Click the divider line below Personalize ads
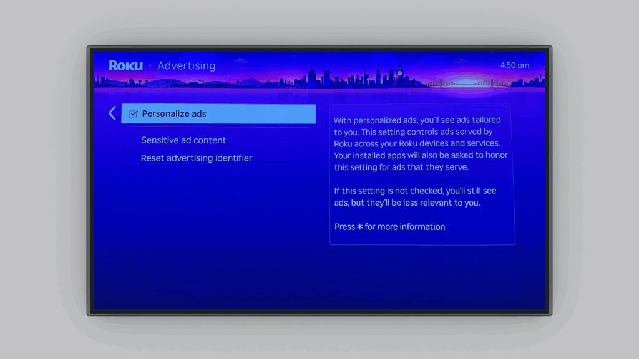The width and height of the screenshot is (639, 359). click(218, 127)
